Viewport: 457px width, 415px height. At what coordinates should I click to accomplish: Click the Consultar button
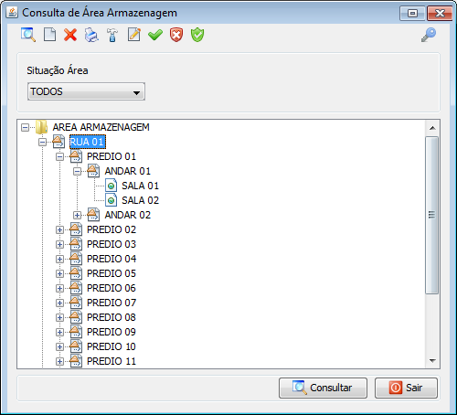pyautogui.click(x=323, y=388)
